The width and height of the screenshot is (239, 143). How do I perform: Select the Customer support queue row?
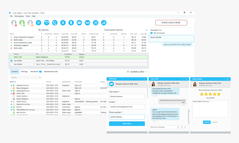78,45
